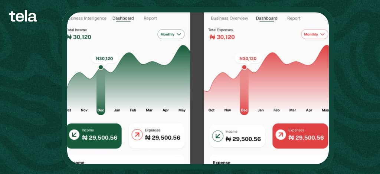Click the chevron on the green Monthly selector
This screenshot has width=380, height=174.
[179, 34]
